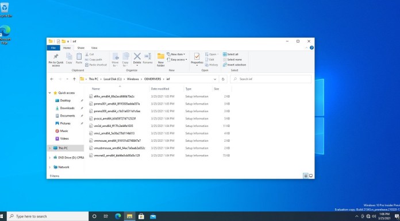The height and width of the screenshot is (221, 400).
Task: Click Select all in ribbon
Action: click(230, 55)
